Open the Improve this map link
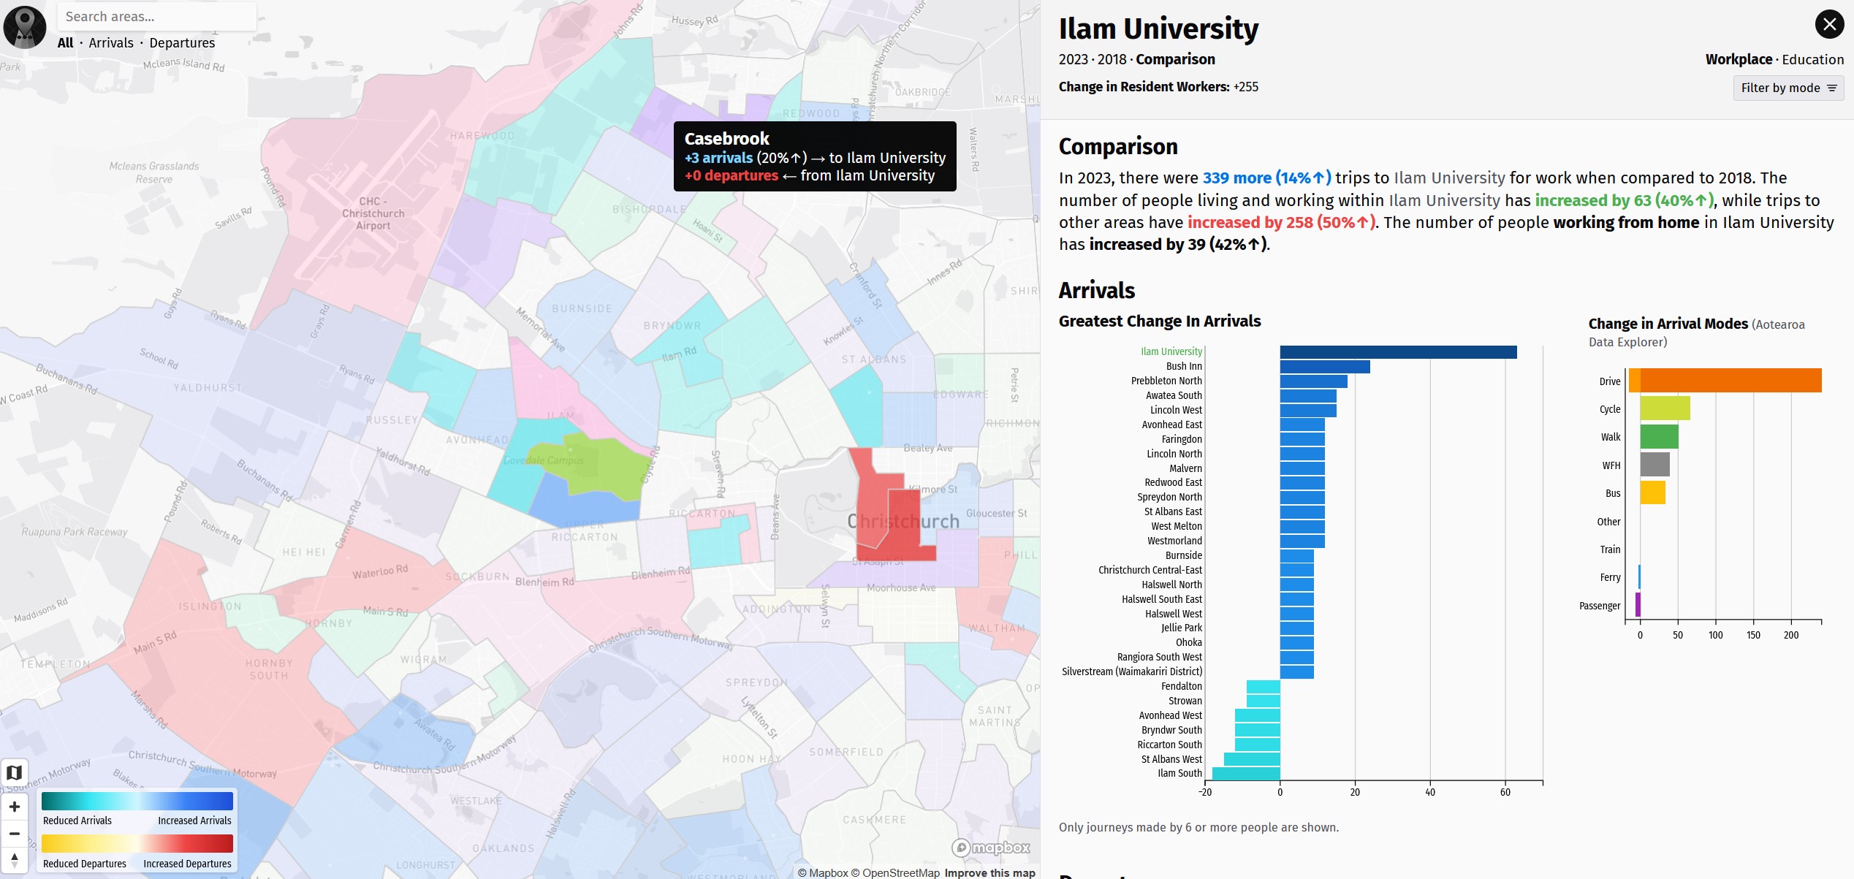 pyautogui.click(x=989, y=873)
